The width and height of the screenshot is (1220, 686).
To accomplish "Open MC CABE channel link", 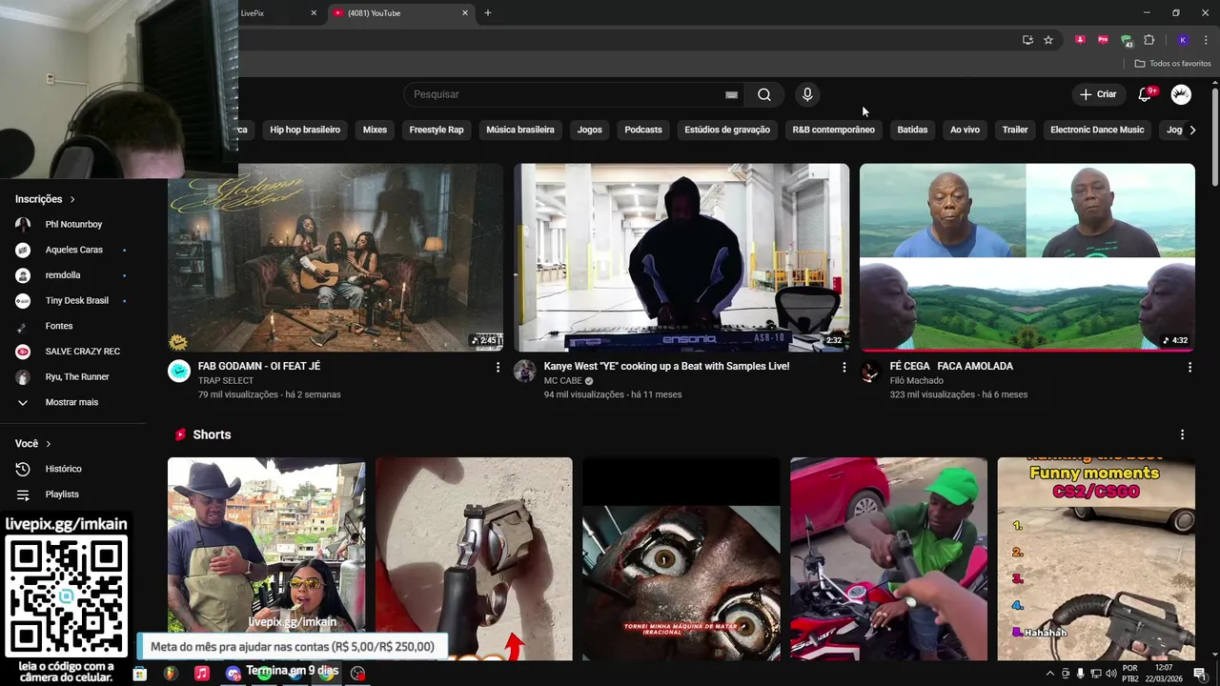I will coord(563,381).
